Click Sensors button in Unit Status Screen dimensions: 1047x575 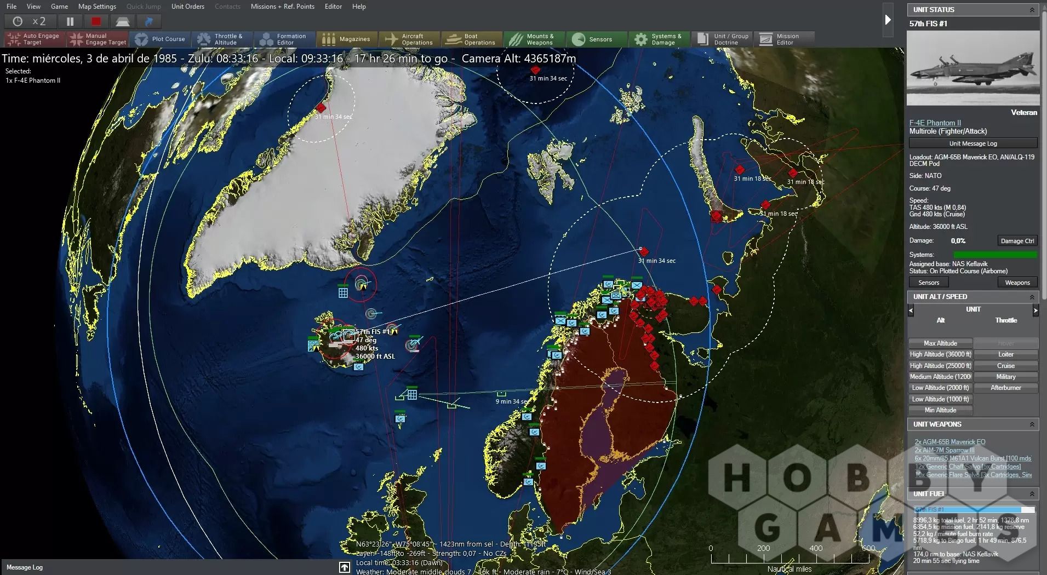click(x=929, y=283)
